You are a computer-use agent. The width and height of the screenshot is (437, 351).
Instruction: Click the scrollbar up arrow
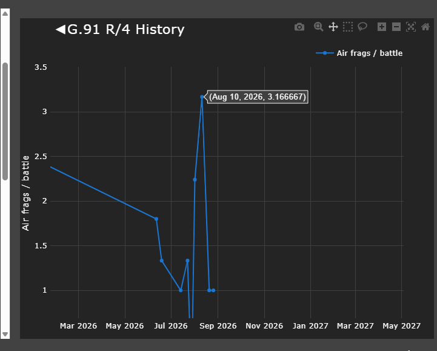5,14
